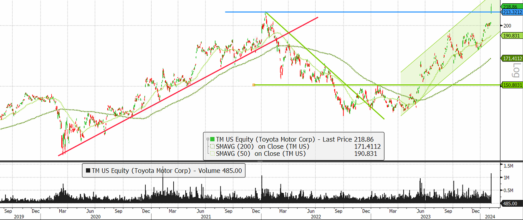The height and width of the screenshot is (220, 523).
Task: Click the 0.5M label on volume axis
Action: (x=508, y=190)
